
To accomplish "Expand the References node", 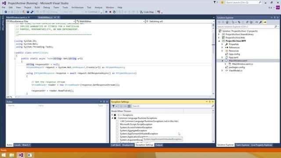I will 222,47.
